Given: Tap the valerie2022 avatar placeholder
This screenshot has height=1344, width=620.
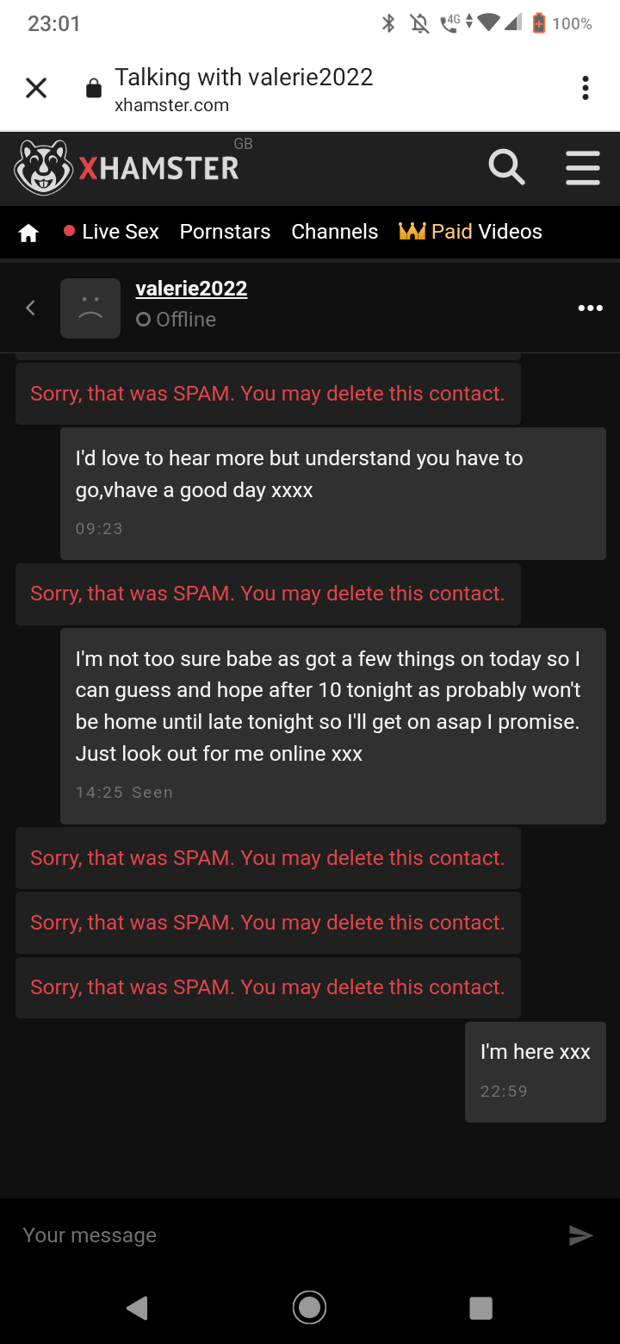Looking at the screenshot, I should point(90,308).
